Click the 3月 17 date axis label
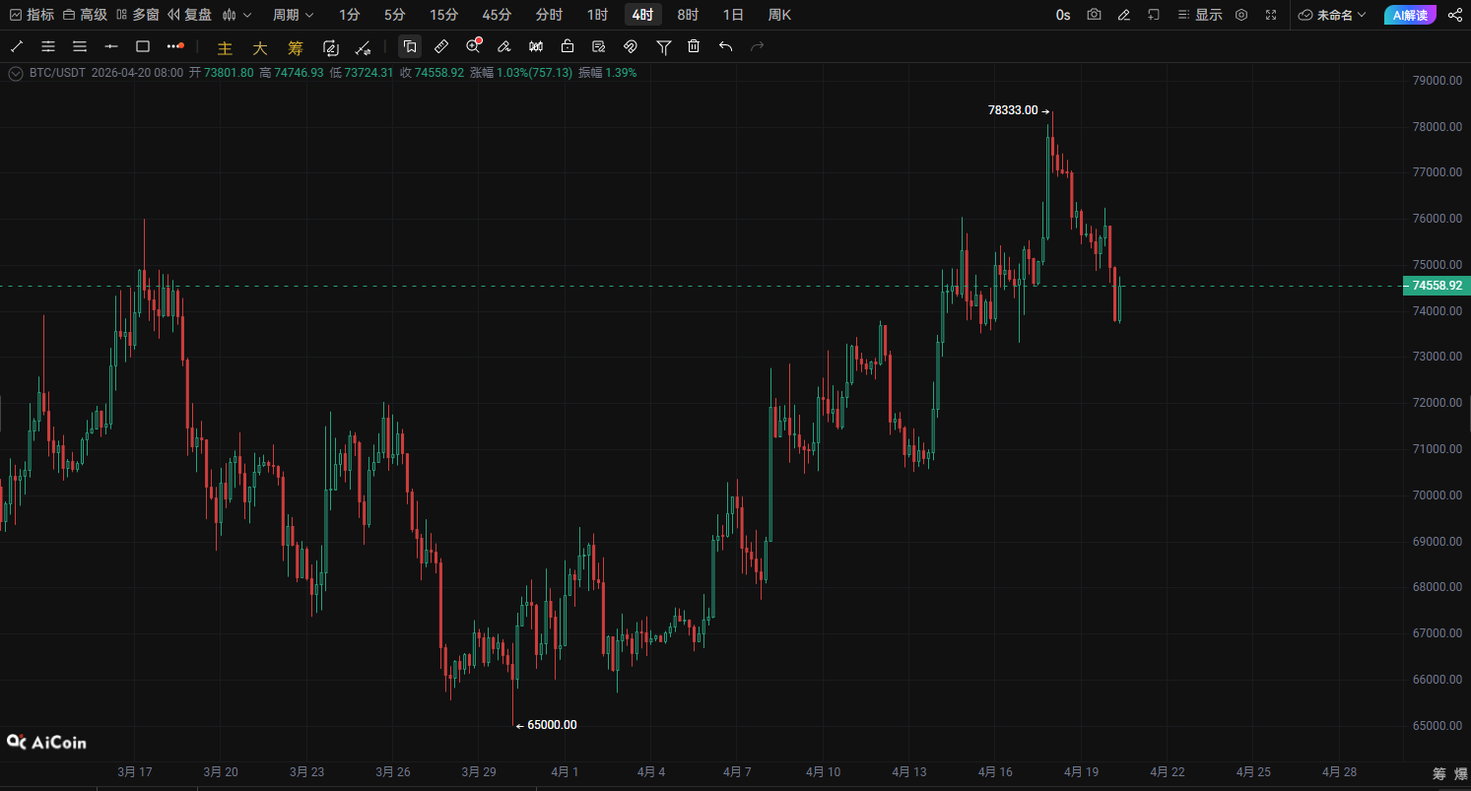Image resolution: width=1471 pixels, height=791 pixels. pos(135,771)
